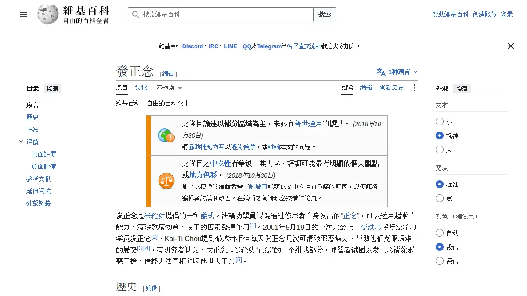Open the 不转换 variant dropdown
Viewport: 527px width, 296px height.
169,88
